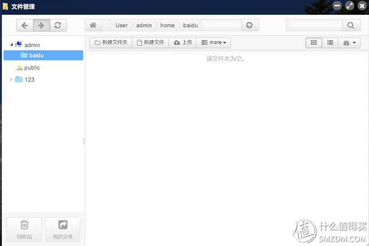The width and height of the screenshot is (369, 246).
Task: Go up one level with the up-arrow icon
Action: pyautogui.click(x=250, y=25)
